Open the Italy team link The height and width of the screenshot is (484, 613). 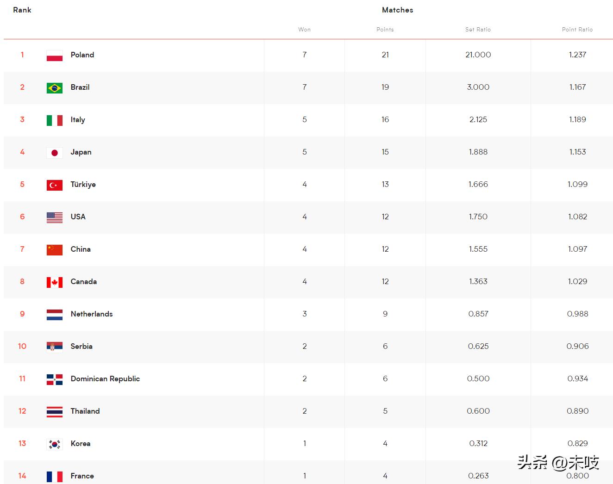[78, 119]
